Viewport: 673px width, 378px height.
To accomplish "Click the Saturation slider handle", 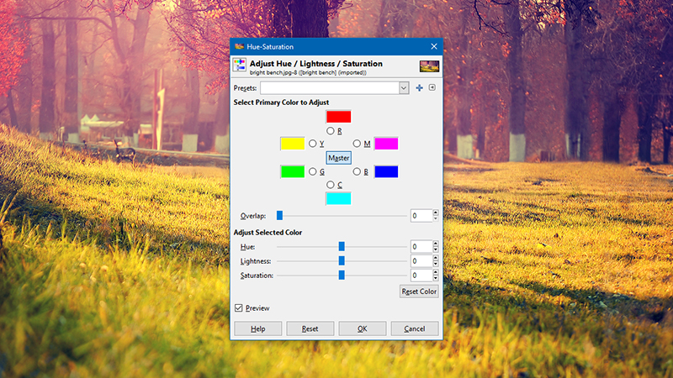I will point(342,276).
